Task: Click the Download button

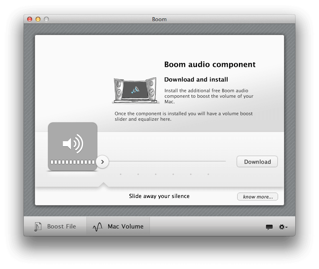Action: point(257,162)
